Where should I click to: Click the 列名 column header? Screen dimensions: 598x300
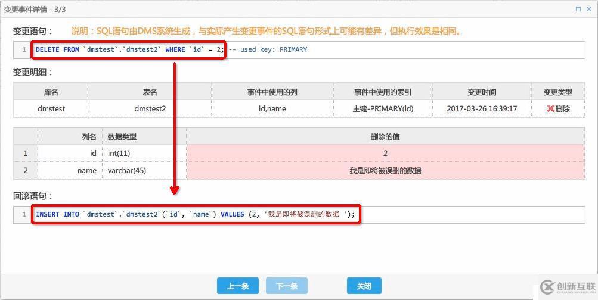coord(70,137)
